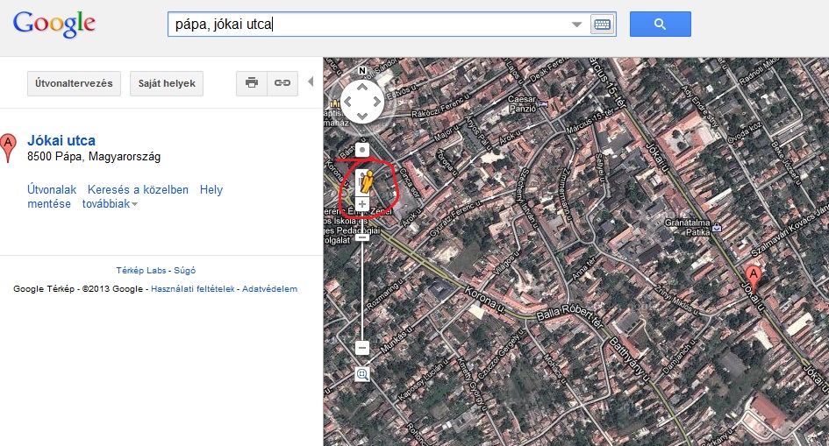Click the blue search magnifier button
The image size is (829, 446).
pos(660,24)
